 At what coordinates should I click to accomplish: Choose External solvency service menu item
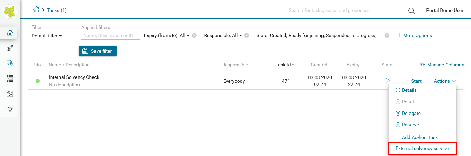click(422, 149)
